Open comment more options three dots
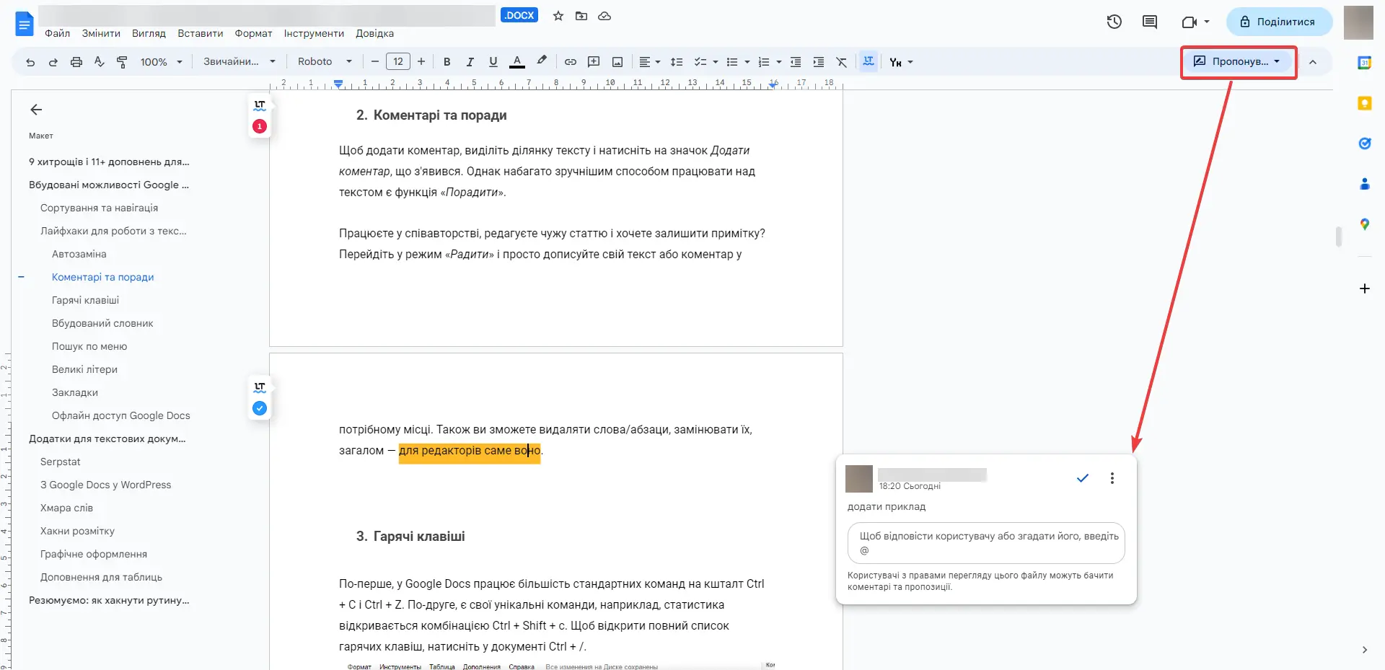 1112,478
